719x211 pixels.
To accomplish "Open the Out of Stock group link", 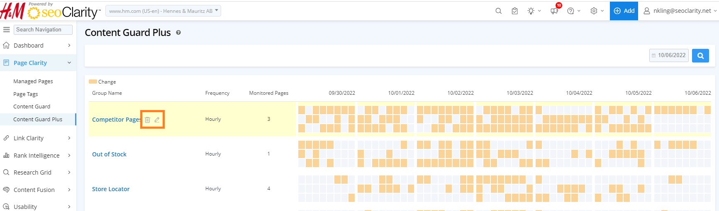I will click(109, 154).
